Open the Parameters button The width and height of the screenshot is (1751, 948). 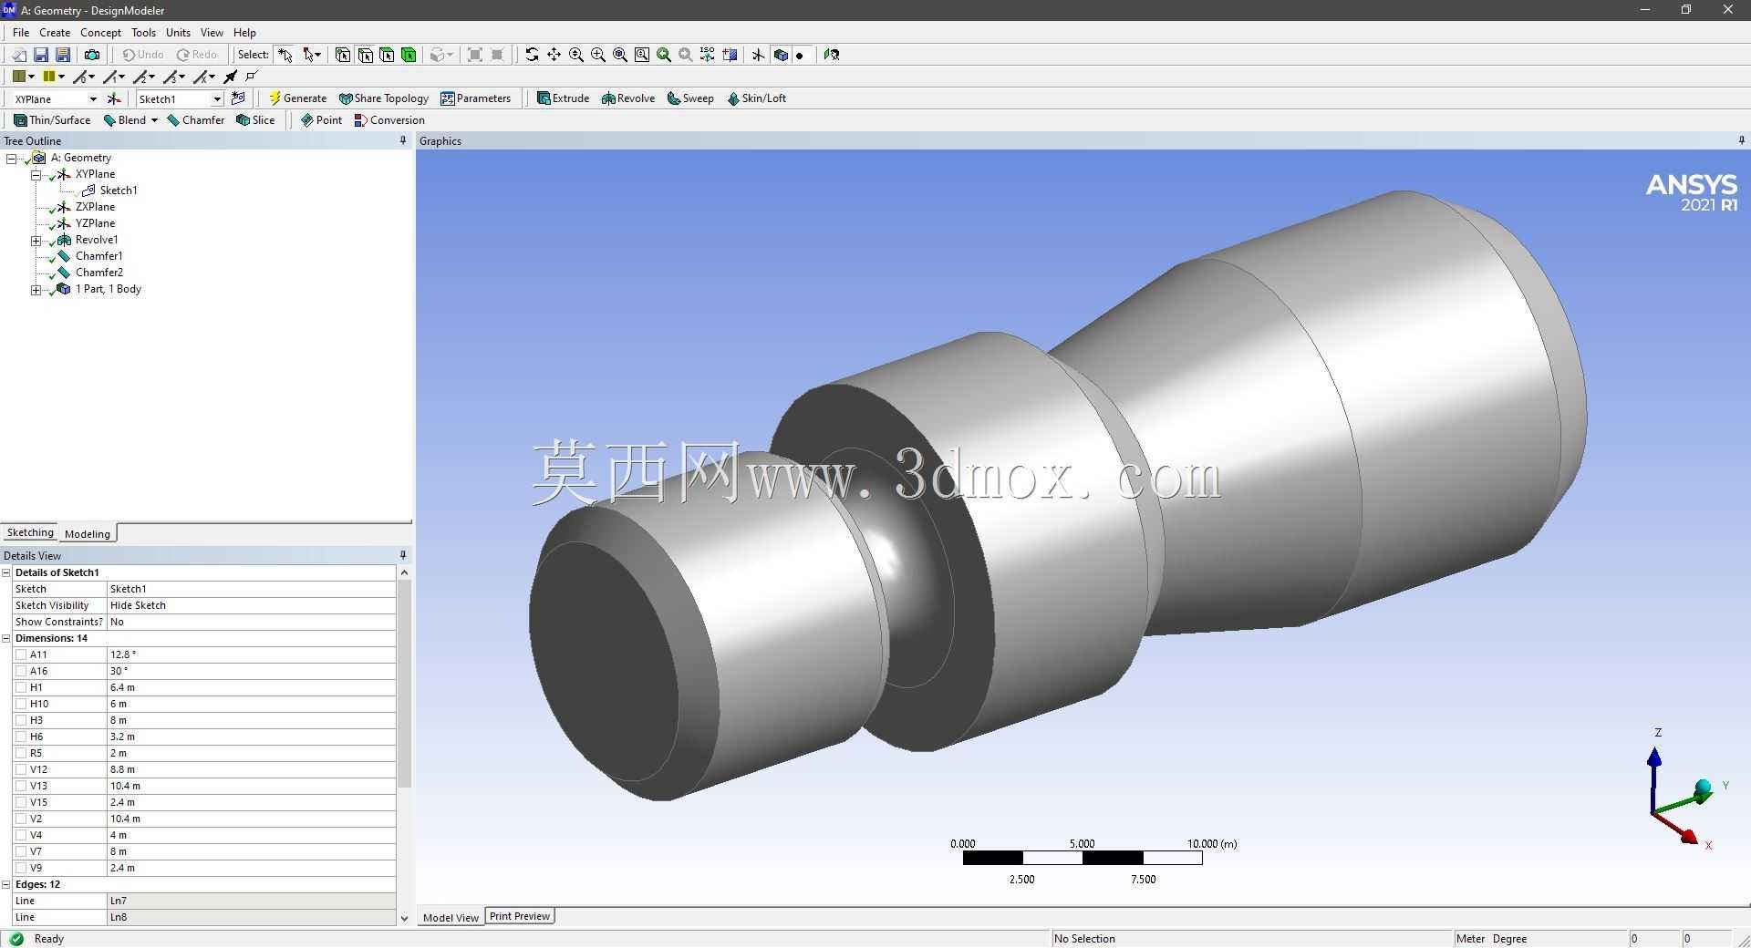tap(476, 98)
